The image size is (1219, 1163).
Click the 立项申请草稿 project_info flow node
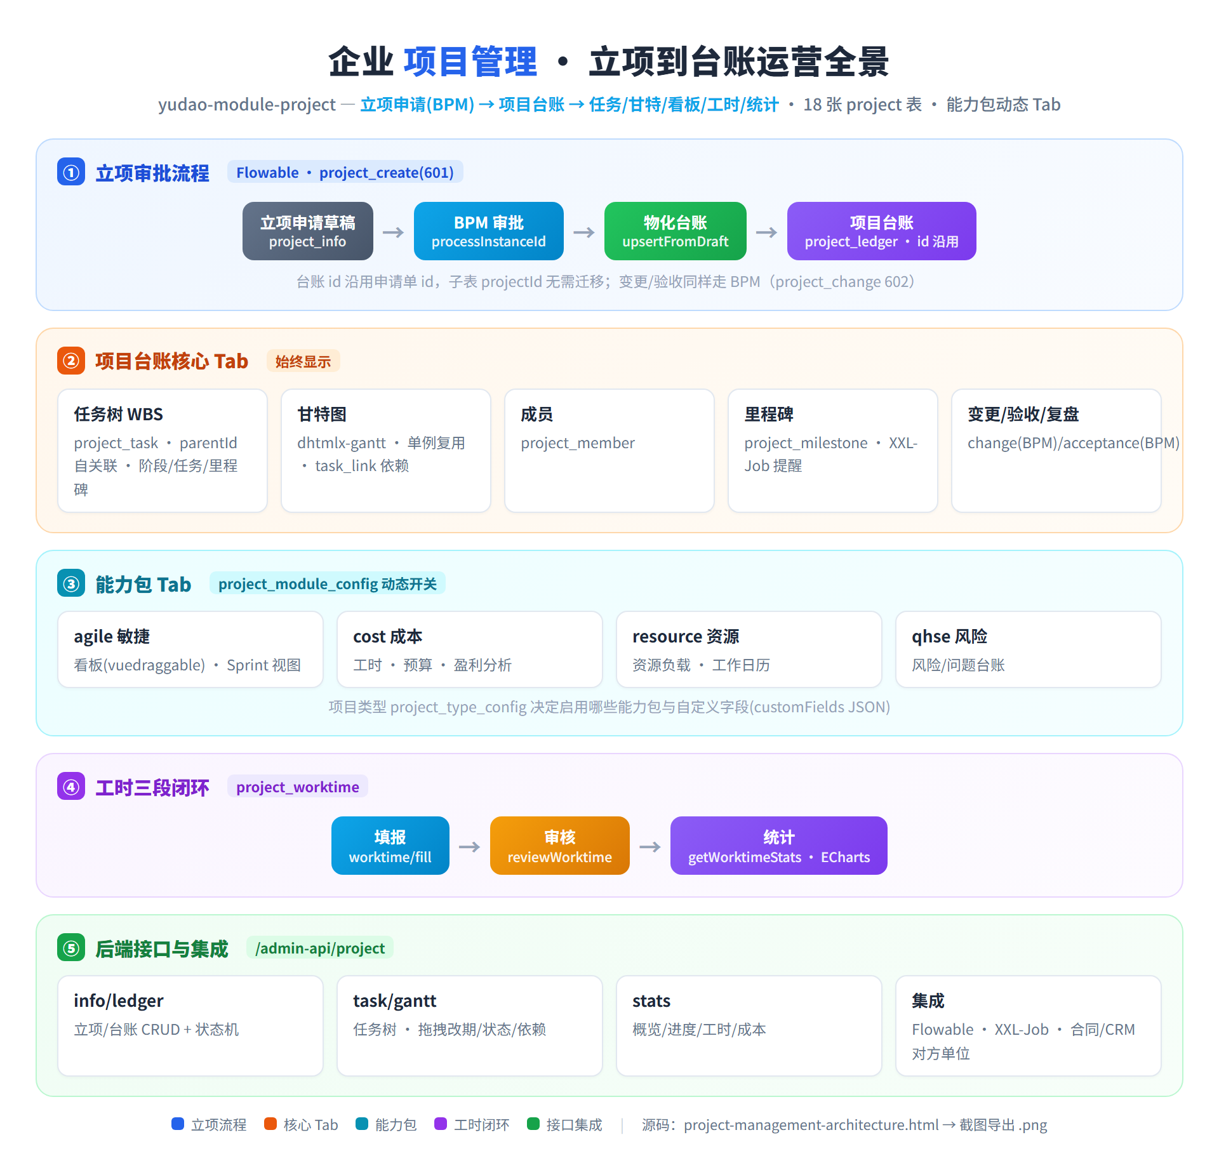308,231
